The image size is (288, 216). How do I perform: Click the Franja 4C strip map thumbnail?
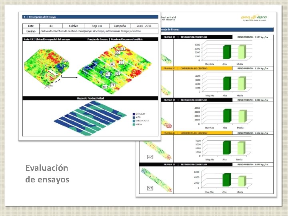[158, 150]
